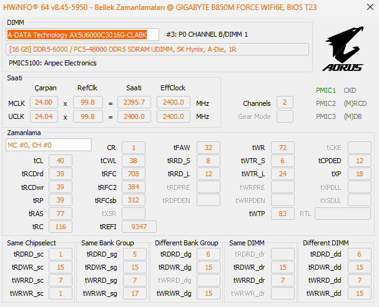Screen dimensions: 379x307
Task: Click the tREFI value 9347
Action: pos(139,227)
